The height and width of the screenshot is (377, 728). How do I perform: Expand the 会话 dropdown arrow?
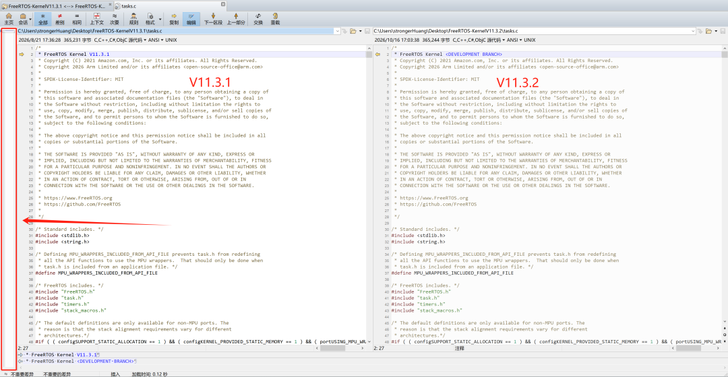[x=30, y=20]
